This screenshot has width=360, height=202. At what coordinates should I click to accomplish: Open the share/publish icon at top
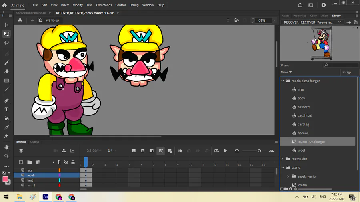pyautogui.click(x=300, y=5)
